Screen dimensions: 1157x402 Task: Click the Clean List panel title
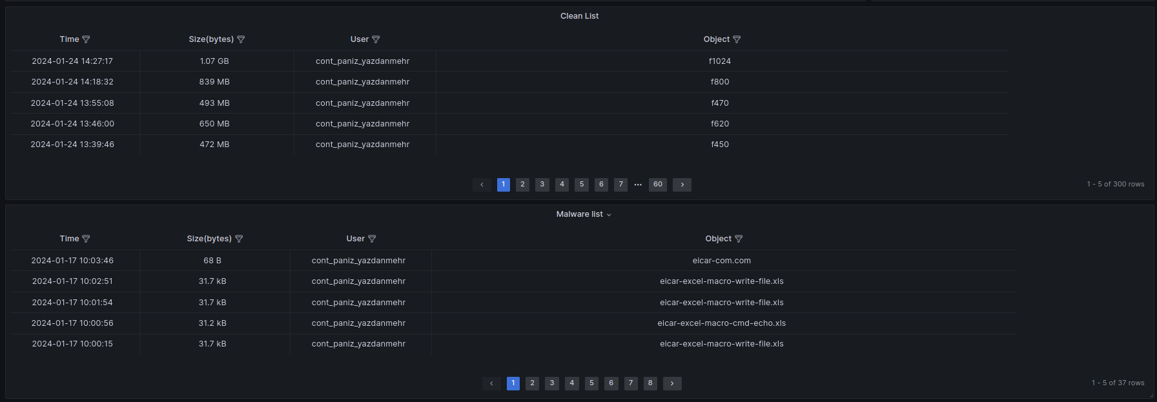(579, 16)
